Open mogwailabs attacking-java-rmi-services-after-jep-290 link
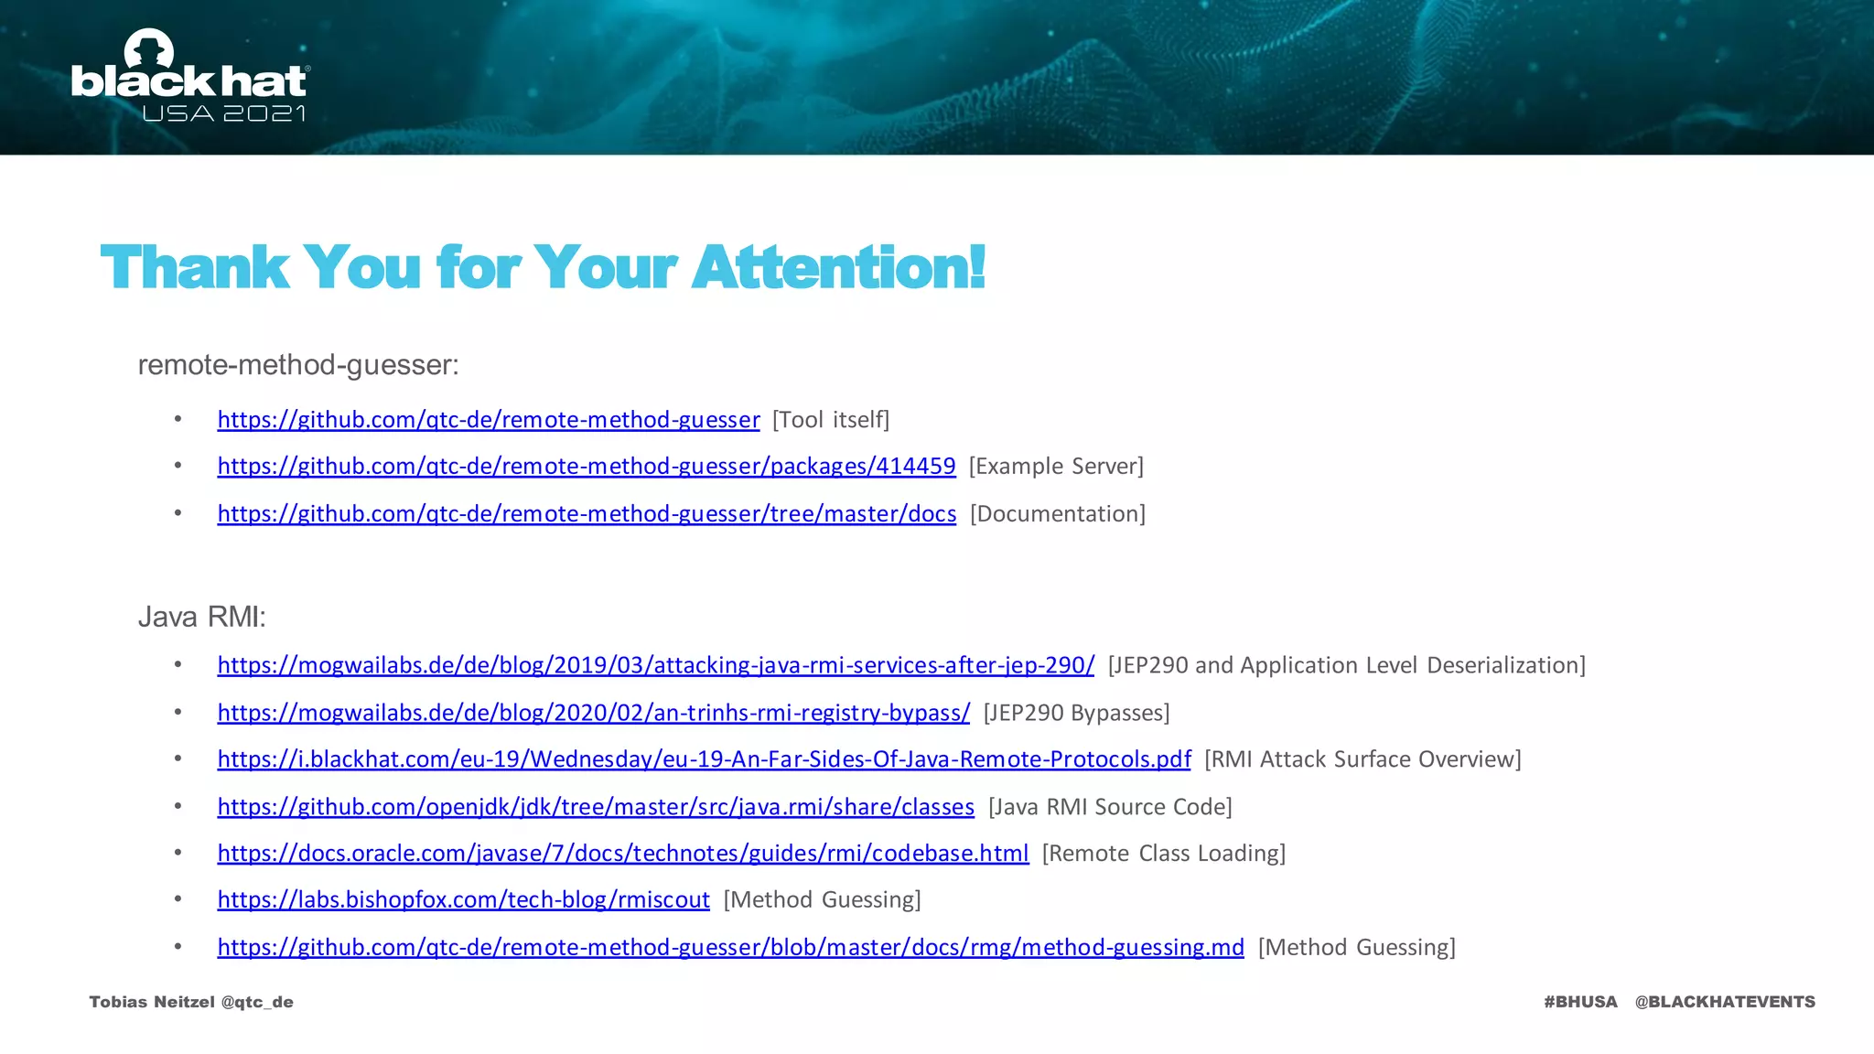Screen dimensions: 1874x1054 tap(656, 665)
